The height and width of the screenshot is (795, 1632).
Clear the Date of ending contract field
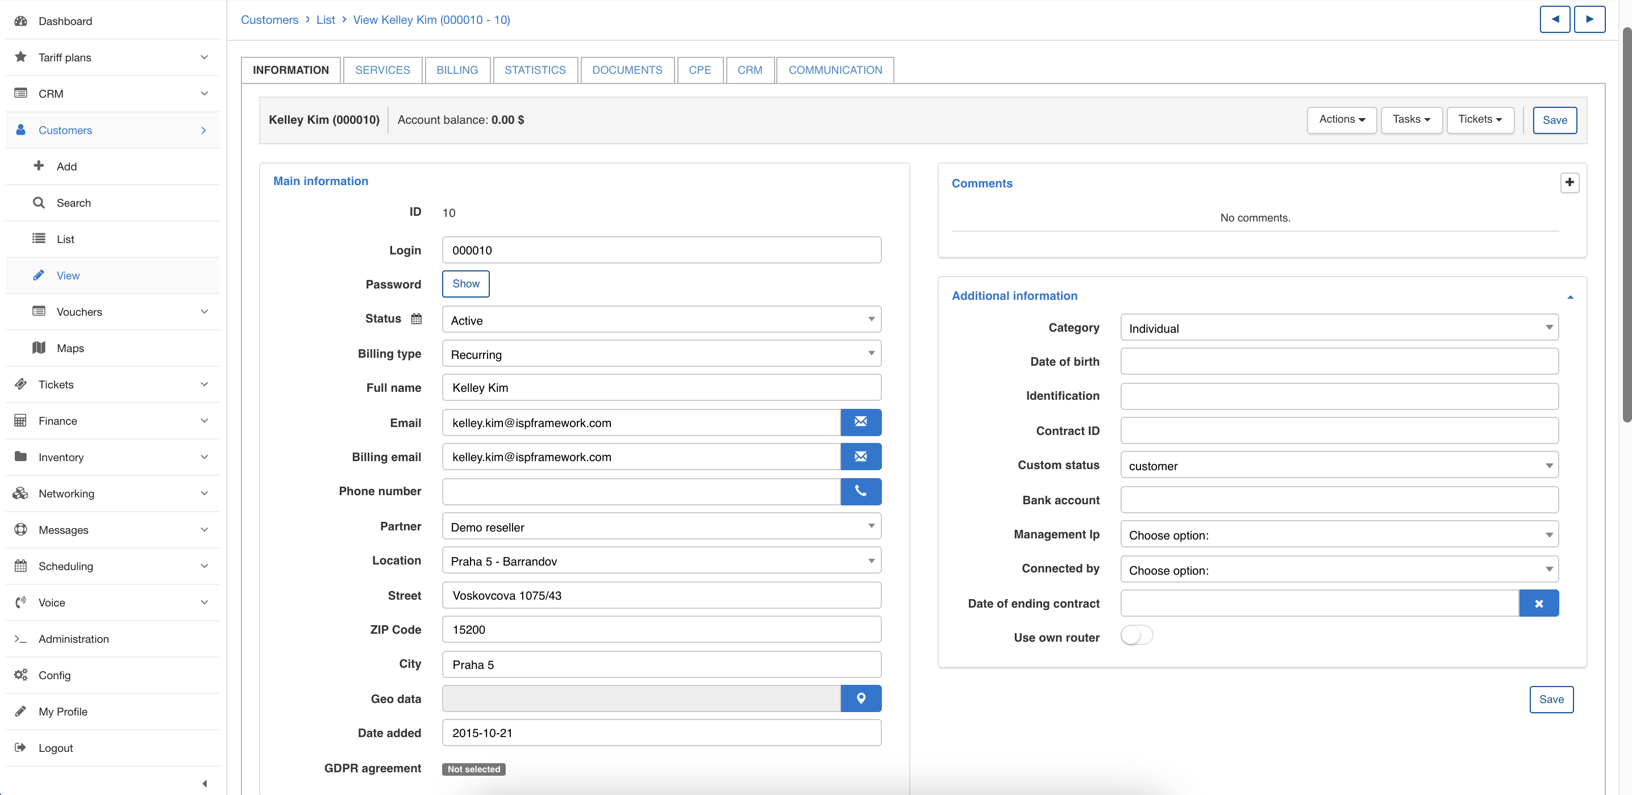[x=1539, y=602]
